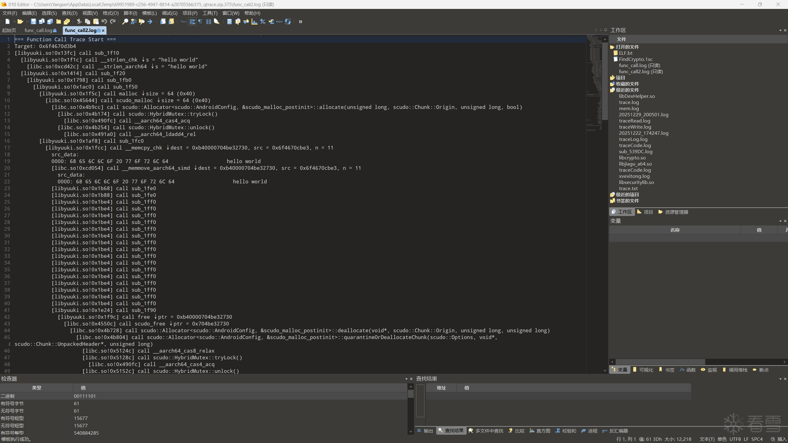Click the Find magnifier toolbar icon

coord(125,22)
